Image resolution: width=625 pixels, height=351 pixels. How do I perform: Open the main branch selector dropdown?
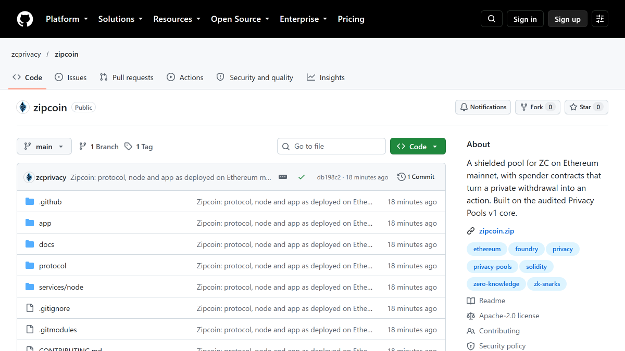pos(44,147)
